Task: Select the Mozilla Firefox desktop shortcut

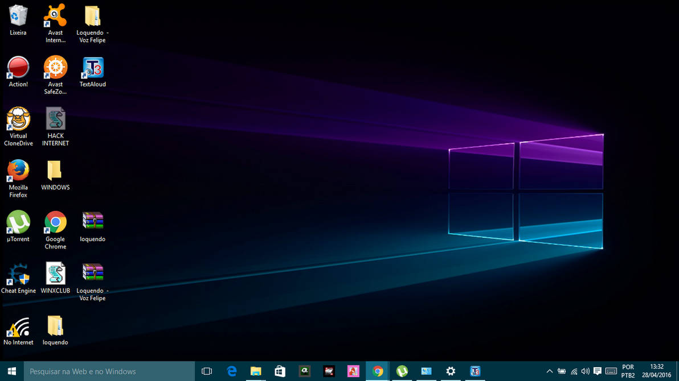Action: (18, 178)
